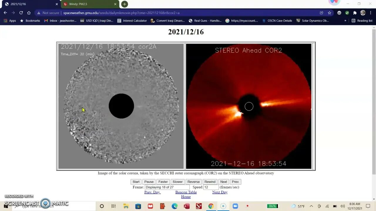The width and height of the screenshot is (376, 211).
Task: Click the share page icon in address bar
Action: (321, 13)
